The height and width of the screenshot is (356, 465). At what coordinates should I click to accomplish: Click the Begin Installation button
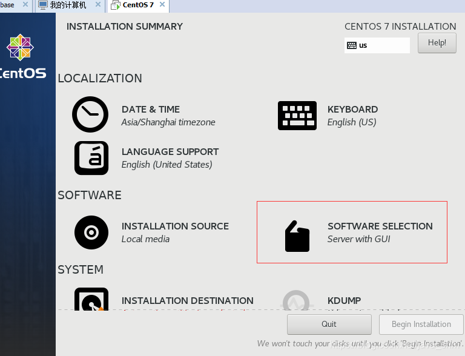(421, 325)
